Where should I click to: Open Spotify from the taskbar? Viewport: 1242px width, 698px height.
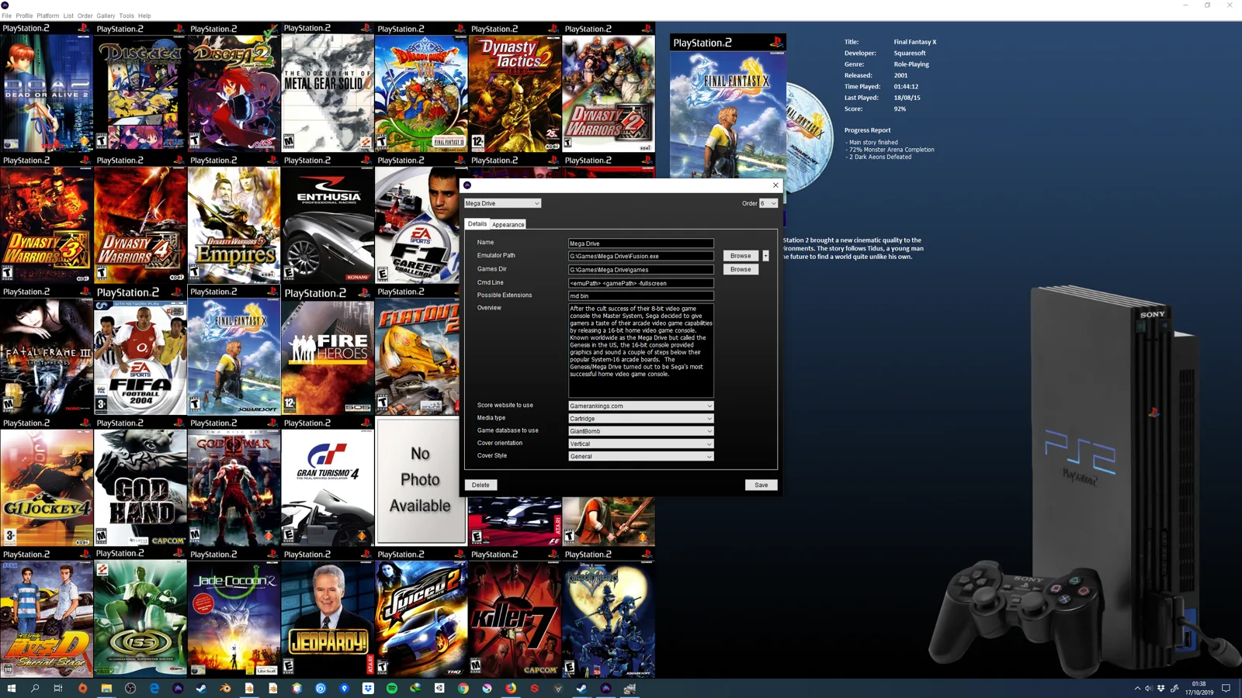click(x=392, y=688)
